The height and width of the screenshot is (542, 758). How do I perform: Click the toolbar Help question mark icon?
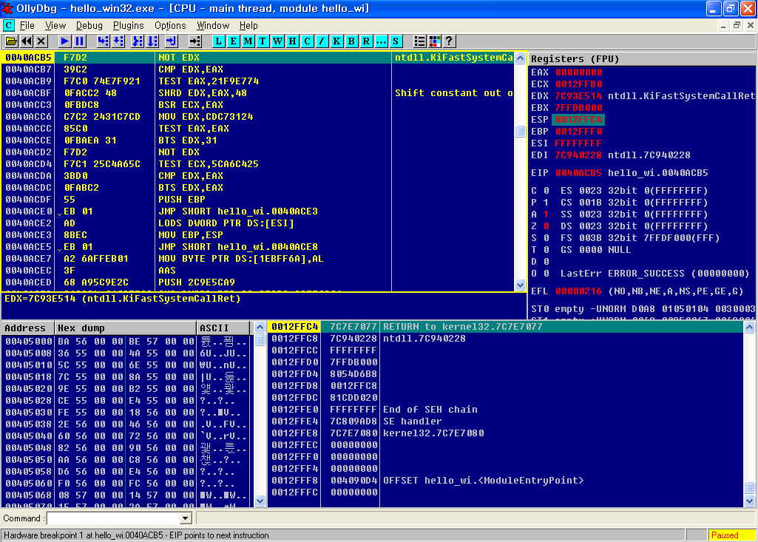pos(449,41)
